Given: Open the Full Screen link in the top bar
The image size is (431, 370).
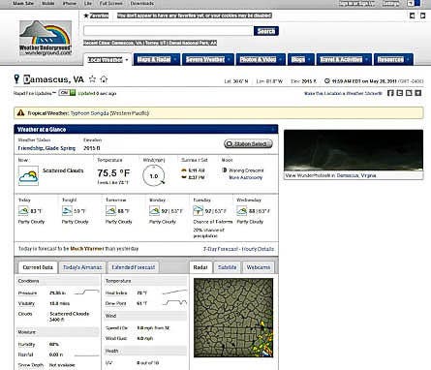Looking at the screenshot, I should (110, 3).
